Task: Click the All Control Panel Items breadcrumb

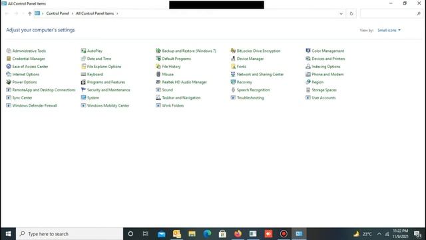Action: (95, 13)
